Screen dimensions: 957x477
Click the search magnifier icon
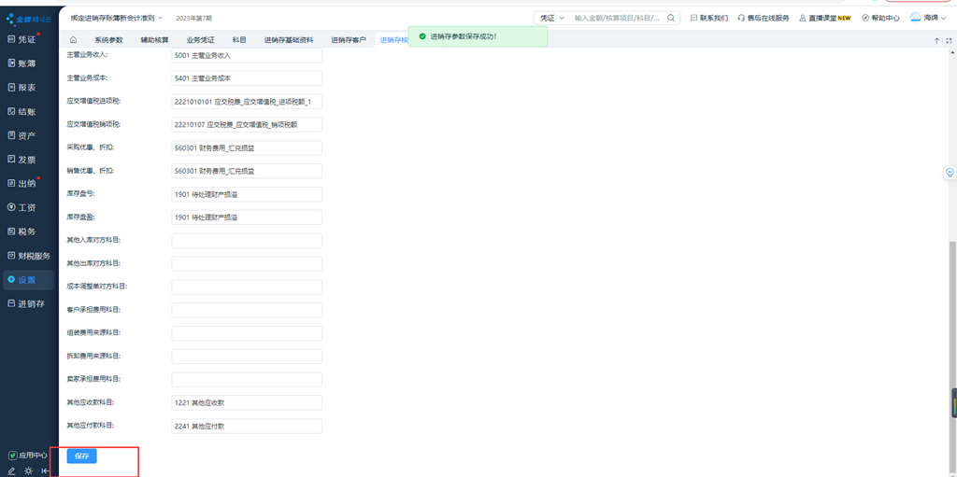(x=671, y=19)
